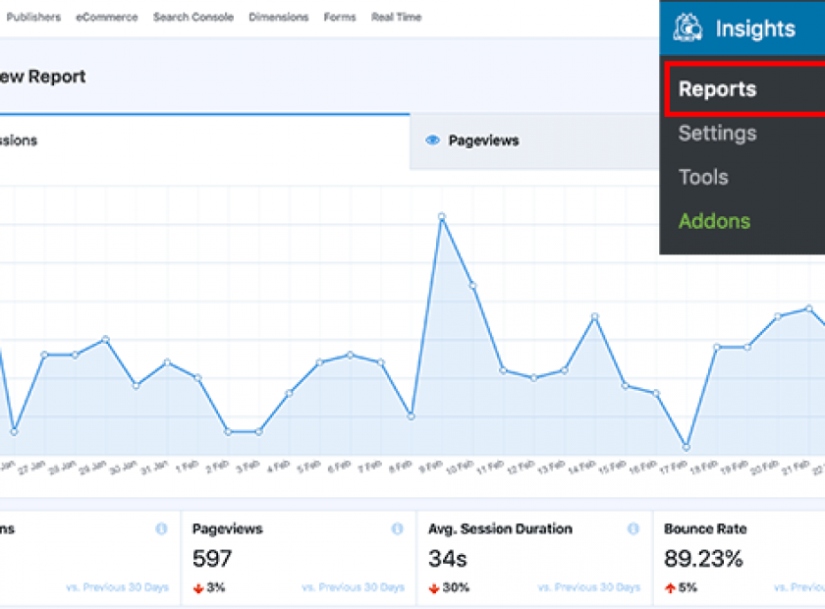The width and height of the screenshot is (825, 609).
Task: Click red down arrow next to 30%
Action: click(434, 587)
